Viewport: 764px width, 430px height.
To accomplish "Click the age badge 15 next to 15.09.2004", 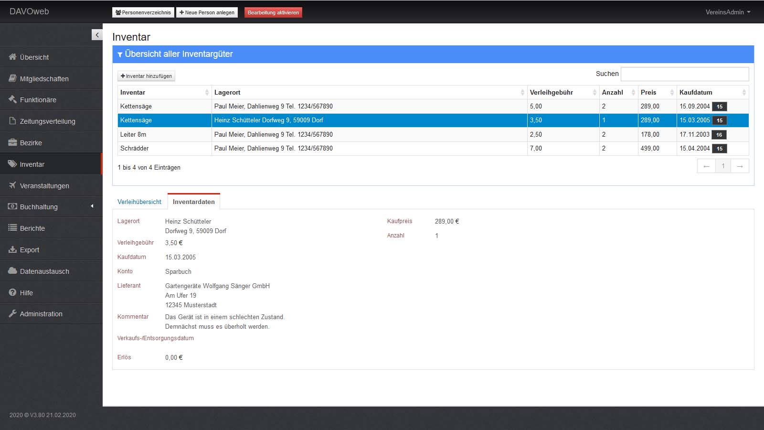I will coord(719,107).
